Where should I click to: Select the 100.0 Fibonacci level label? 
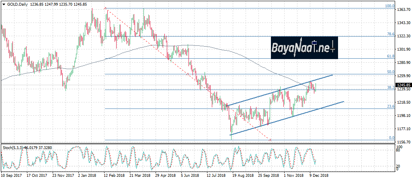tap(389, 6)
